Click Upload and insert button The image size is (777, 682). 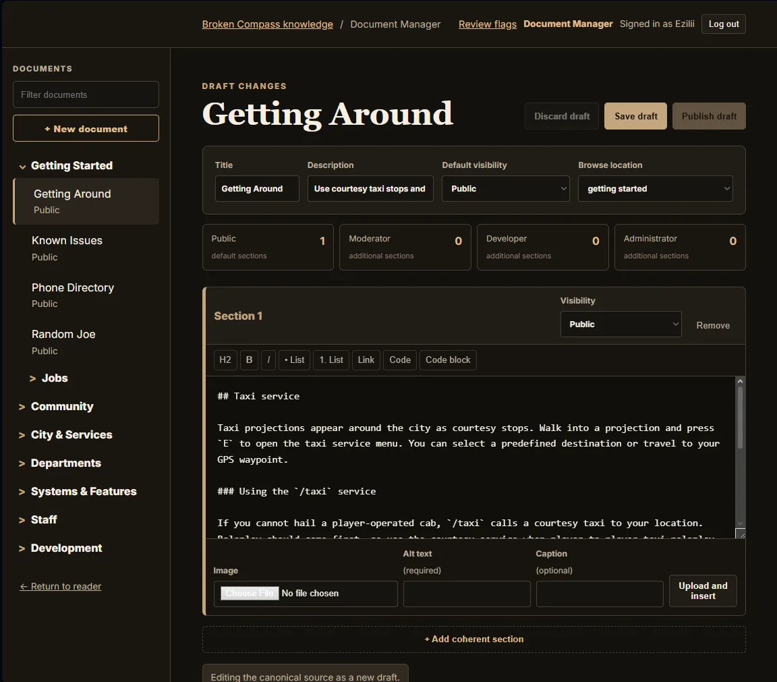coord(703,591)
